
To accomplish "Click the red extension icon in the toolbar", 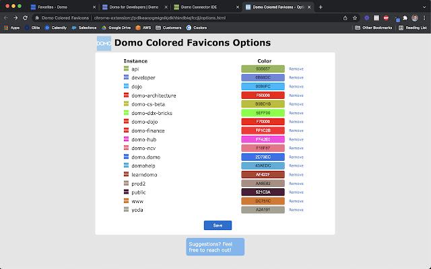I will point(386,18).
